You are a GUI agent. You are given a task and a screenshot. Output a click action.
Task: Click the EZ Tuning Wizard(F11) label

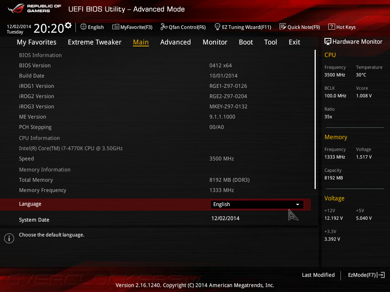pyautogui.click(x=246, y=27)
